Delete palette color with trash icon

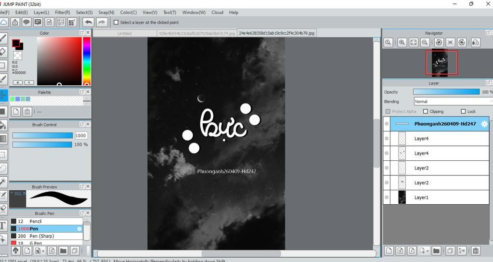(x=27, y=111)
